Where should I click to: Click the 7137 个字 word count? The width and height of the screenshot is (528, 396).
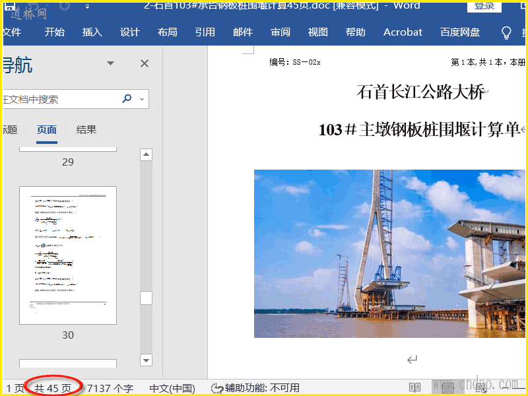pyautogui.click(x=110, y=388)
